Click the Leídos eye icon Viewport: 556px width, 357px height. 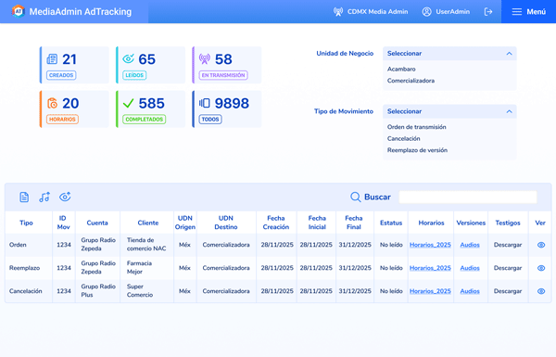point(129,58)
